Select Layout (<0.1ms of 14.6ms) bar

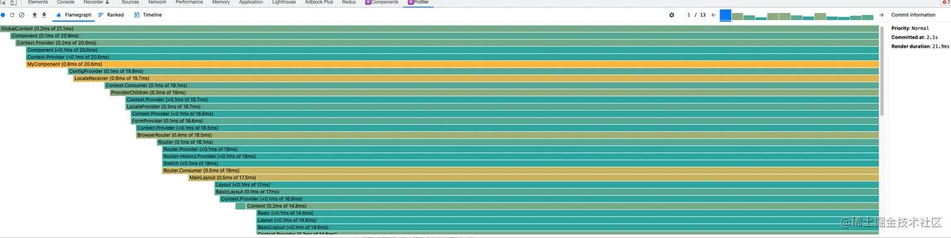coord(567,220)
